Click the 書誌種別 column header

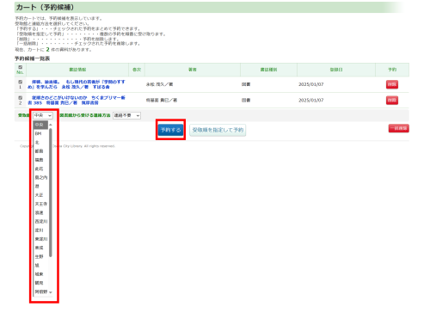pos(268,70)
